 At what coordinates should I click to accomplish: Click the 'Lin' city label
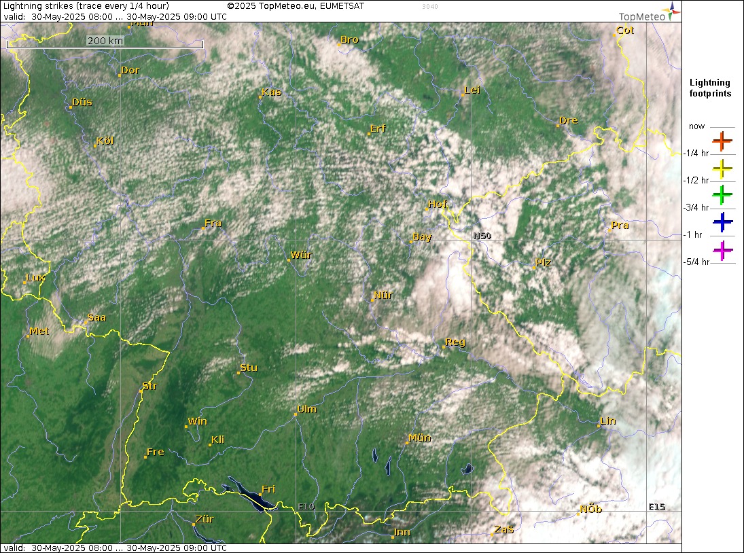608,421
